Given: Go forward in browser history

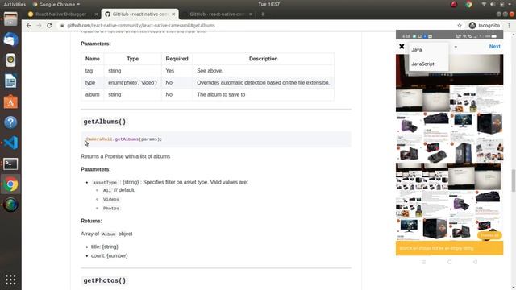Looking at the screenshot, I should (x=39, y=25).
